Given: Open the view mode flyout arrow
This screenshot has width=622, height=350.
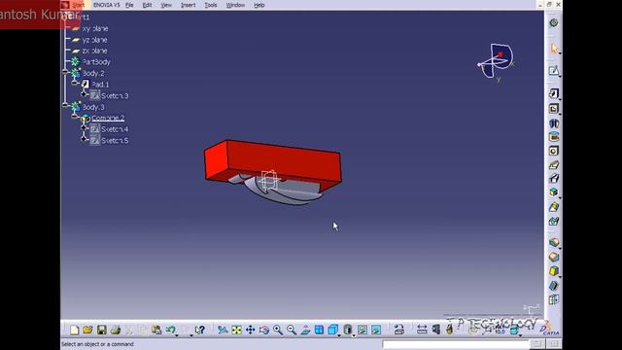Looking at the screenshot, I should pyautogui.click(x=354, y=334).
